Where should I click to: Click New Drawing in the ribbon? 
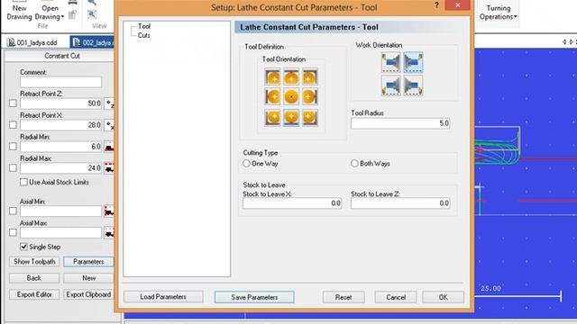coord(20,12)
